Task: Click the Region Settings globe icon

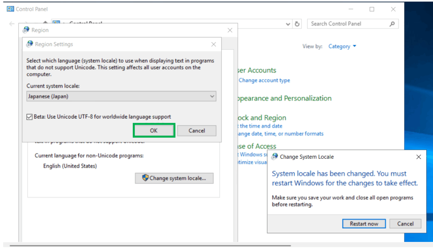Action: click(x=30, y=44)
